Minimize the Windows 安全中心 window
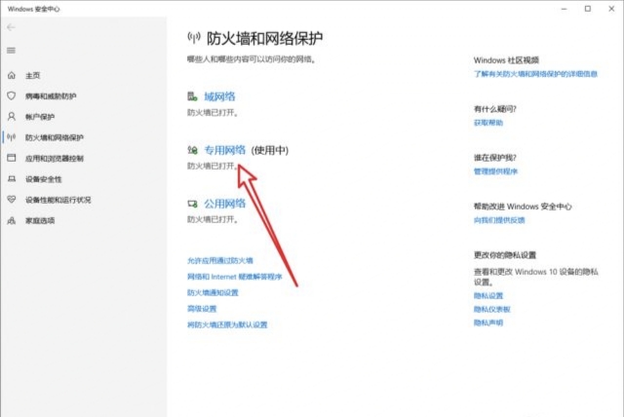The image size is (624, 417). (564, 9)
